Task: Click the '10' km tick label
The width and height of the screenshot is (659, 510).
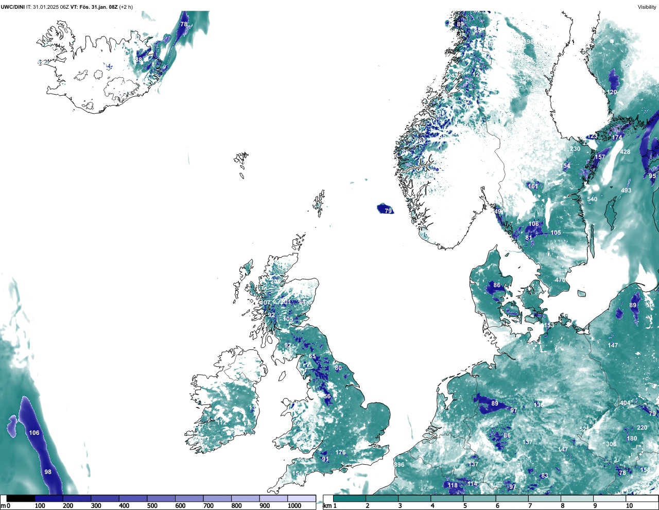Action: pyautogui.click(x=629, y=506)
